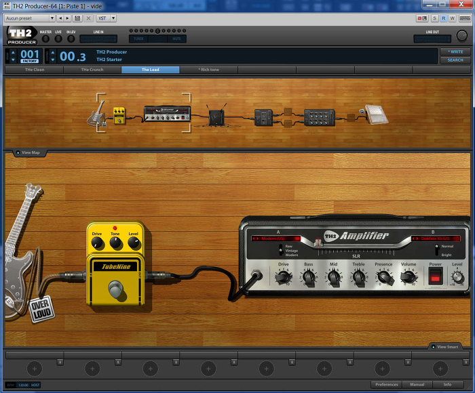Click the MASTER knob
The width and height of the screenshot is (475, 393).
coord(45,39)
